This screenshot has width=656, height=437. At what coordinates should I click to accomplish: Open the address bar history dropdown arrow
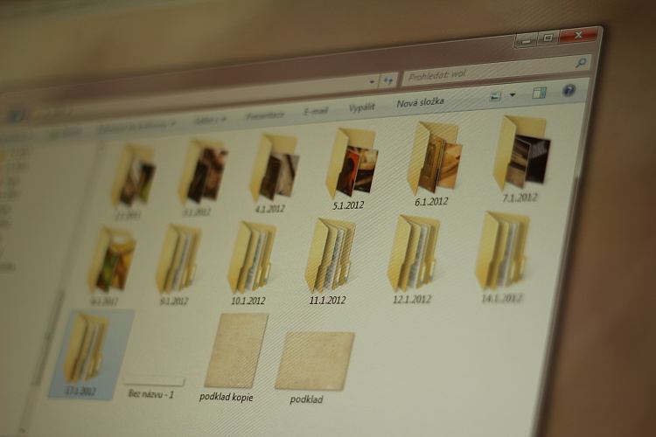point(372,82)
